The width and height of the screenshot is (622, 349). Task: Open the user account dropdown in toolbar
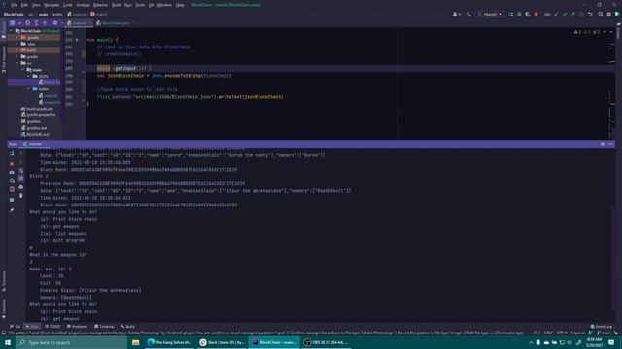(x=456, y=14)
